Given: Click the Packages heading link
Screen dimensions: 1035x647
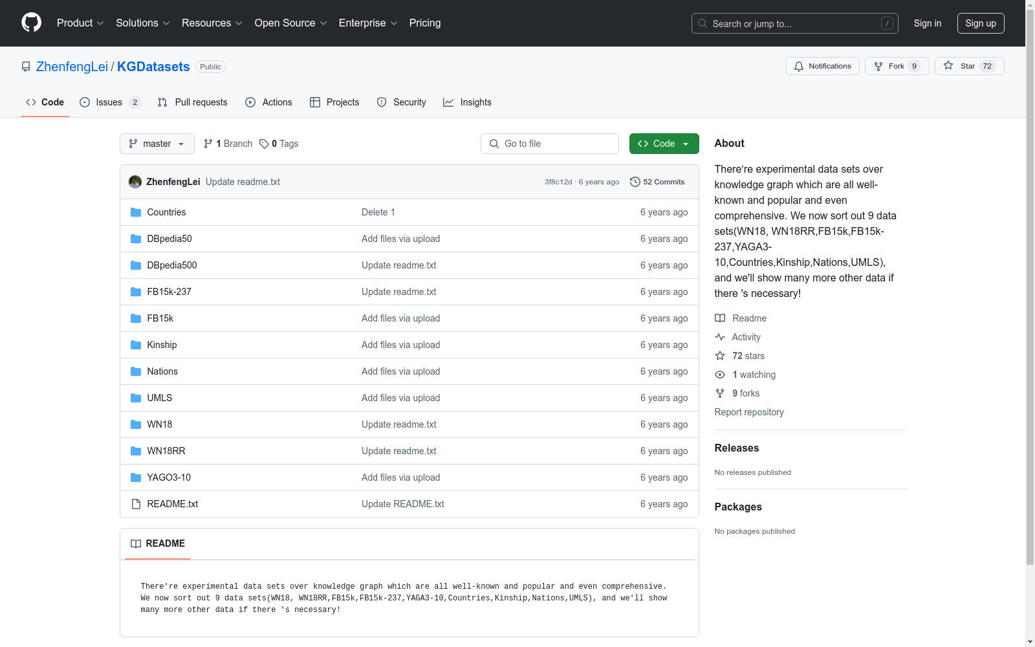Looking at the screenshot, I should coord(738,507).
